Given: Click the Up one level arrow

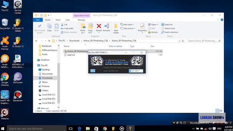Looking at the screenshot, I should (49, 41).
